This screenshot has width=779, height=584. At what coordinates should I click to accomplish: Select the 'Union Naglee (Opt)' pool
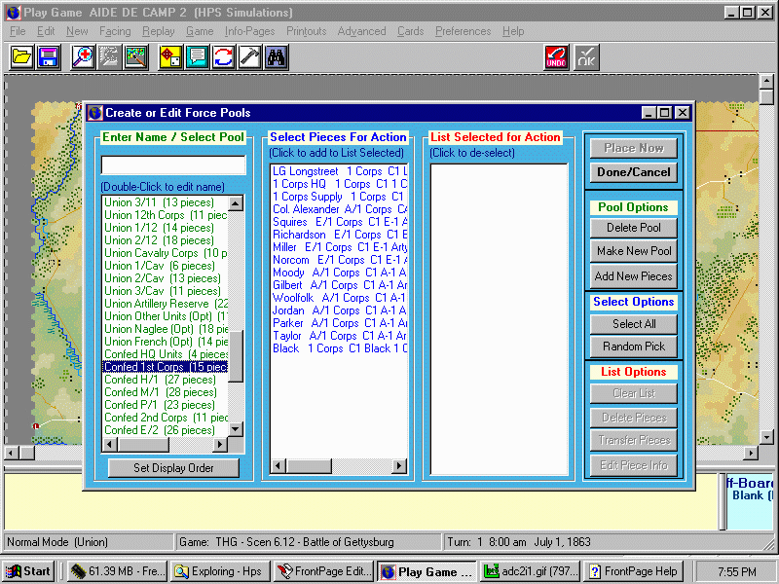(x=166, y=329)
